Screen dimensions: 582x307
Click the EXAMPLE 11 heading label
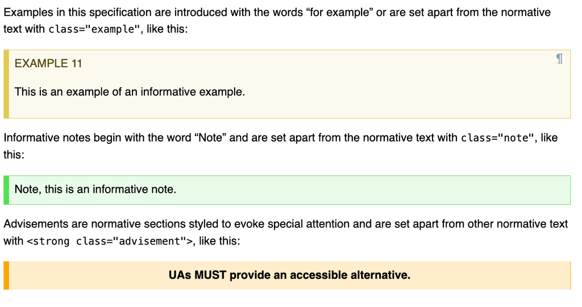pos(48,64)
